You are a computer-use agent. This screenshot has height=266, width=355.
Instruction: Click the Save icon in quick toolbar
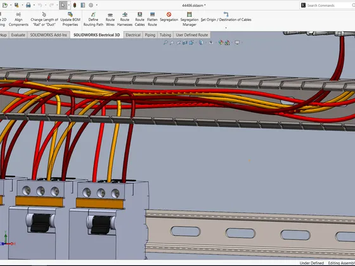point(16,5)
